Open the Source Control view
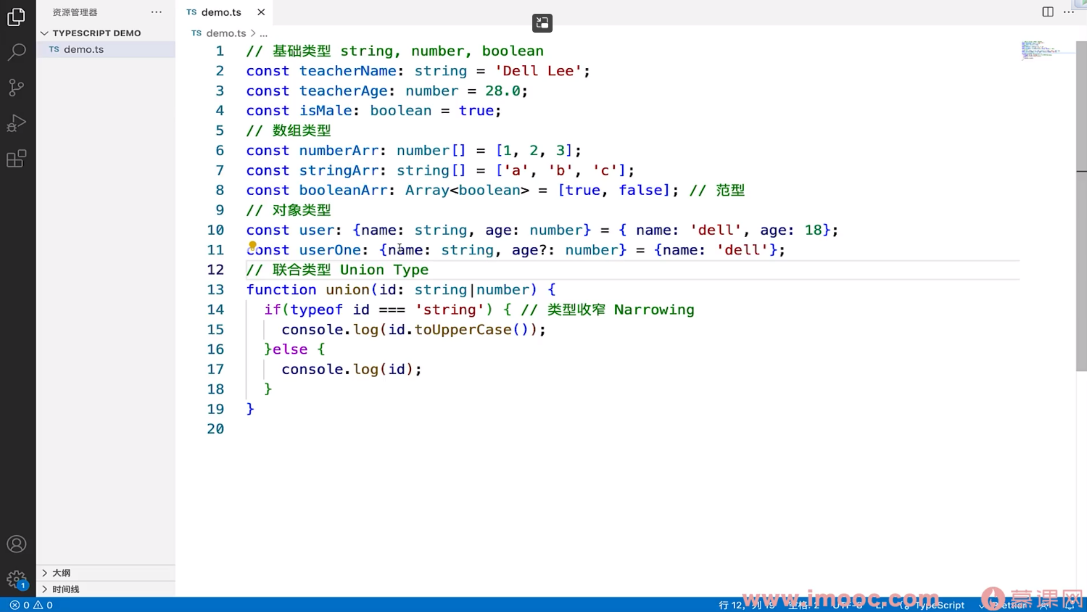Screen dimensions: 1087x612 tap(16, 88)
